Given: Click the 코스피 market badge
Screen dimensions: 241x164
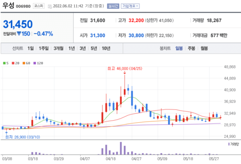Looking at the screenshot, I should point(39,6).
